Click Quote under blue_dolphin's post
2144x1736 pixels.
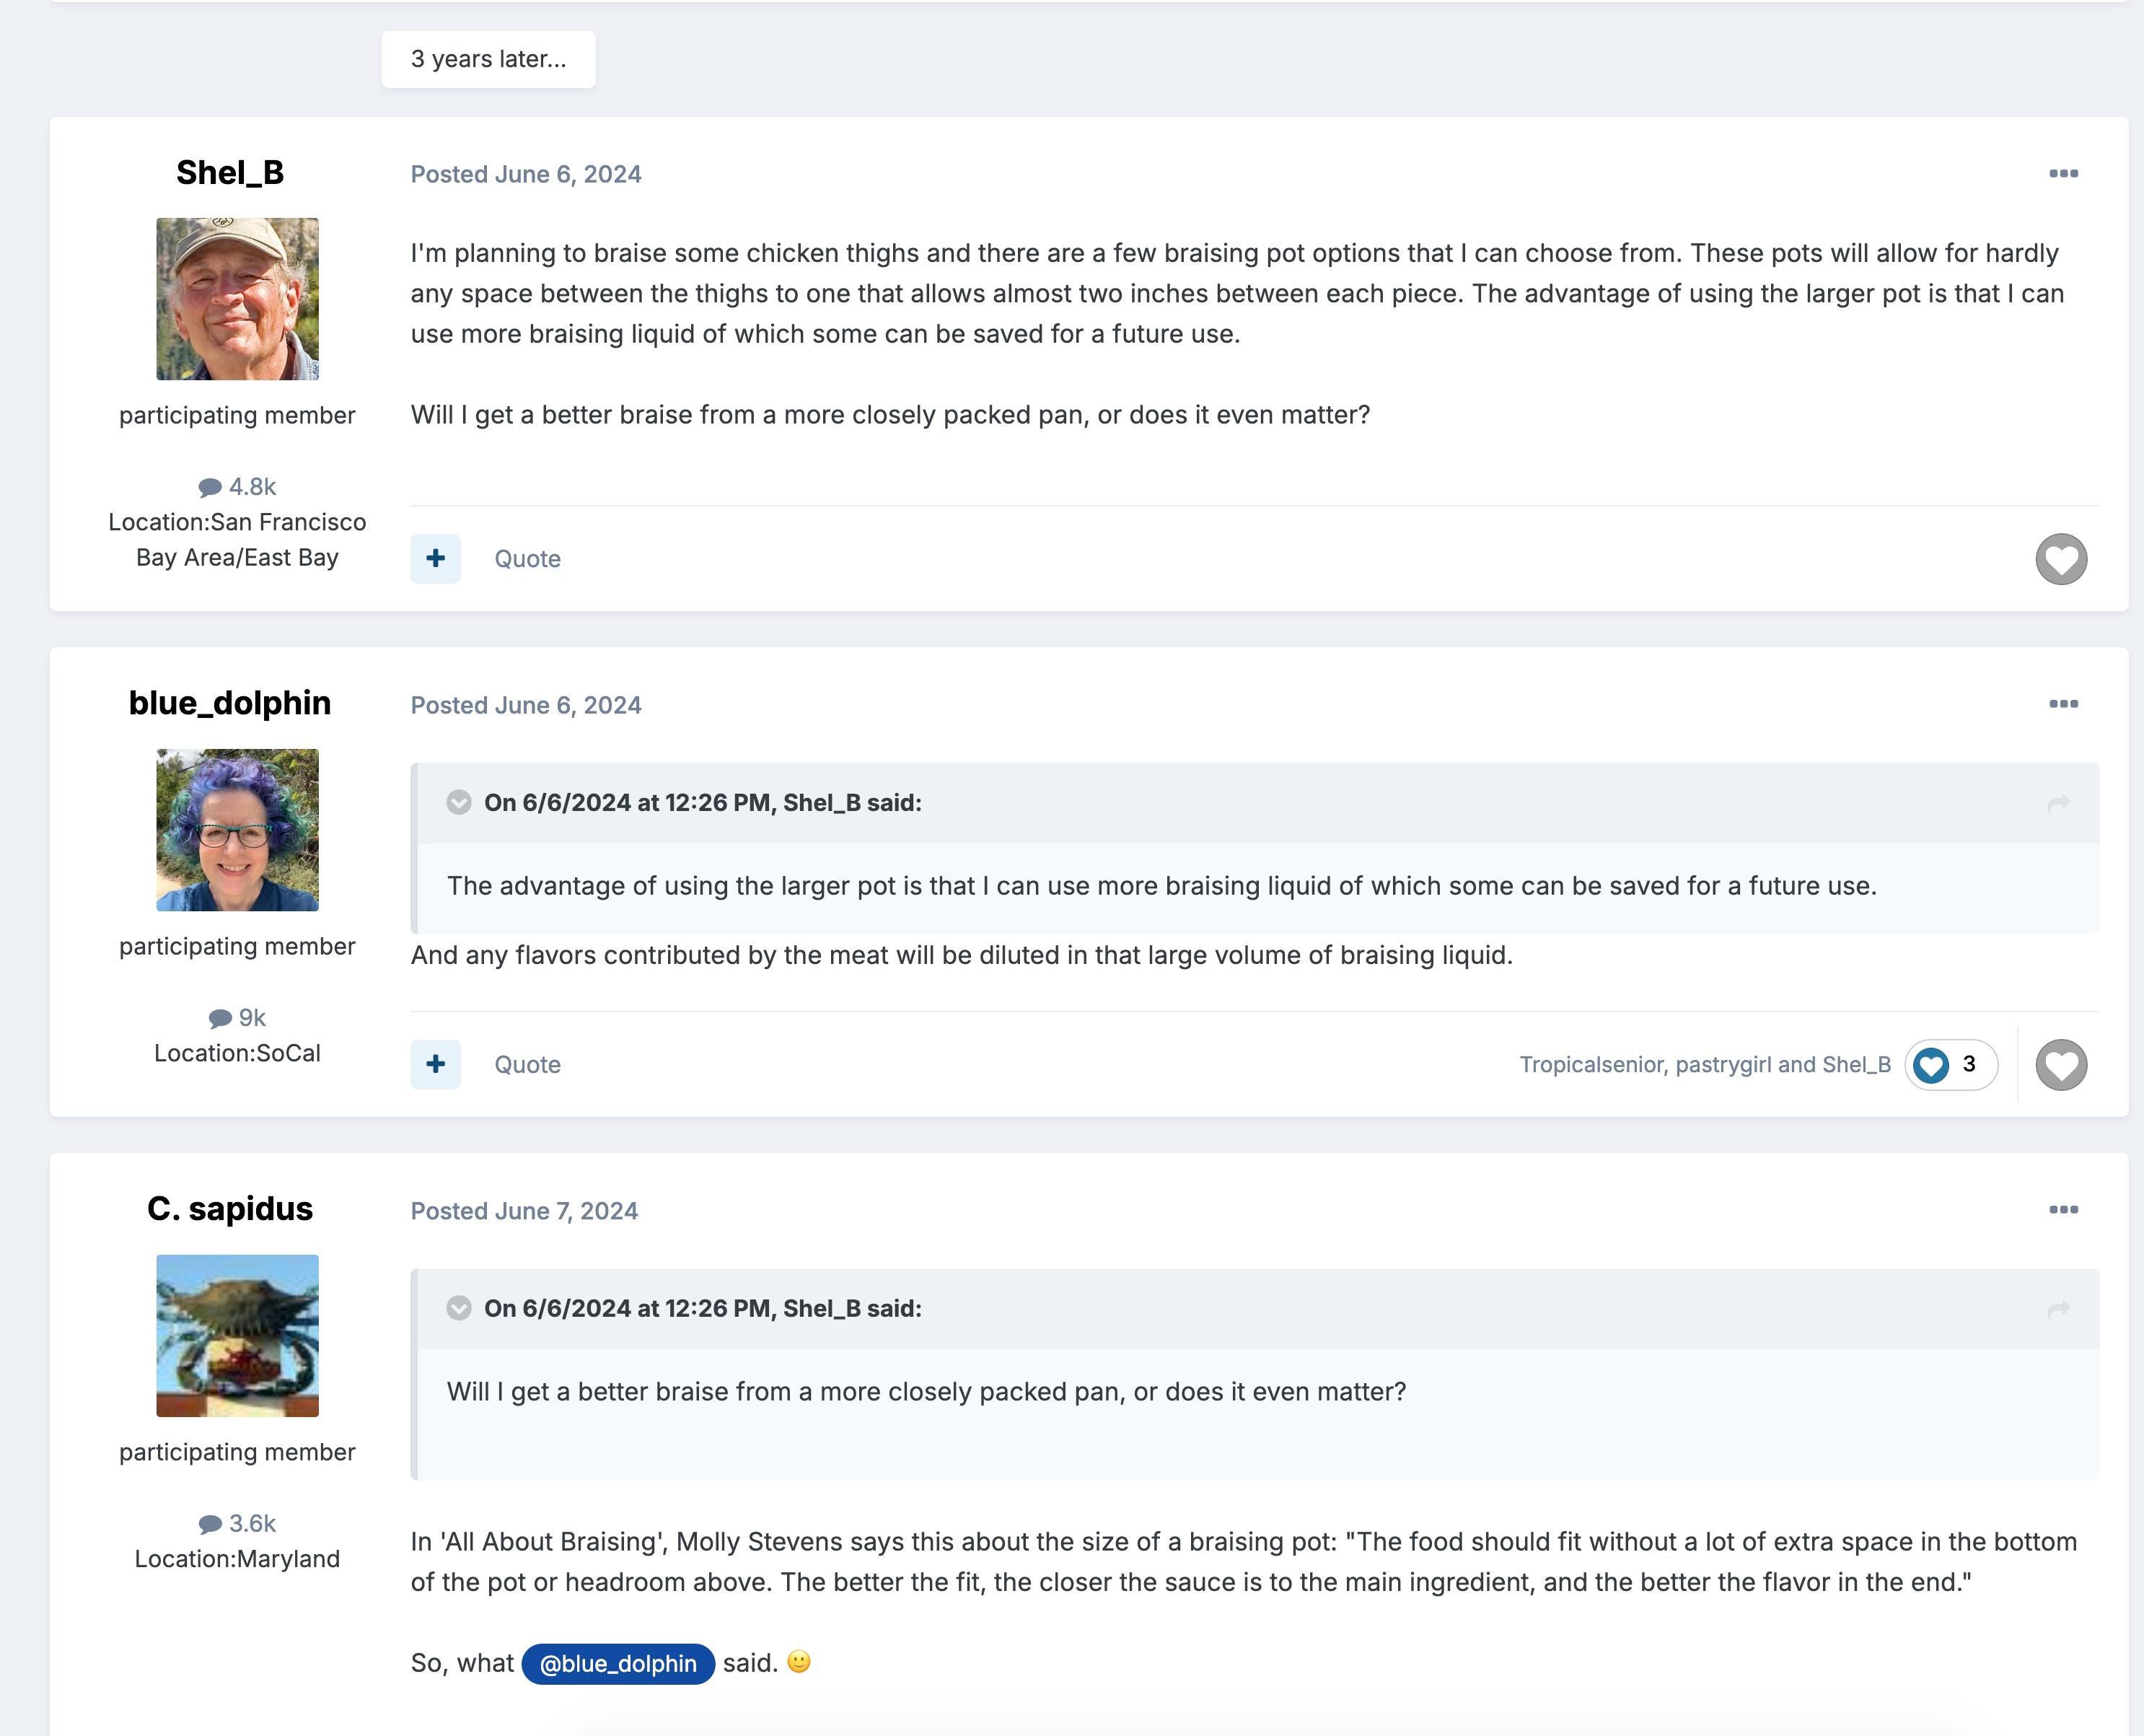click(x=528, y=1065)
